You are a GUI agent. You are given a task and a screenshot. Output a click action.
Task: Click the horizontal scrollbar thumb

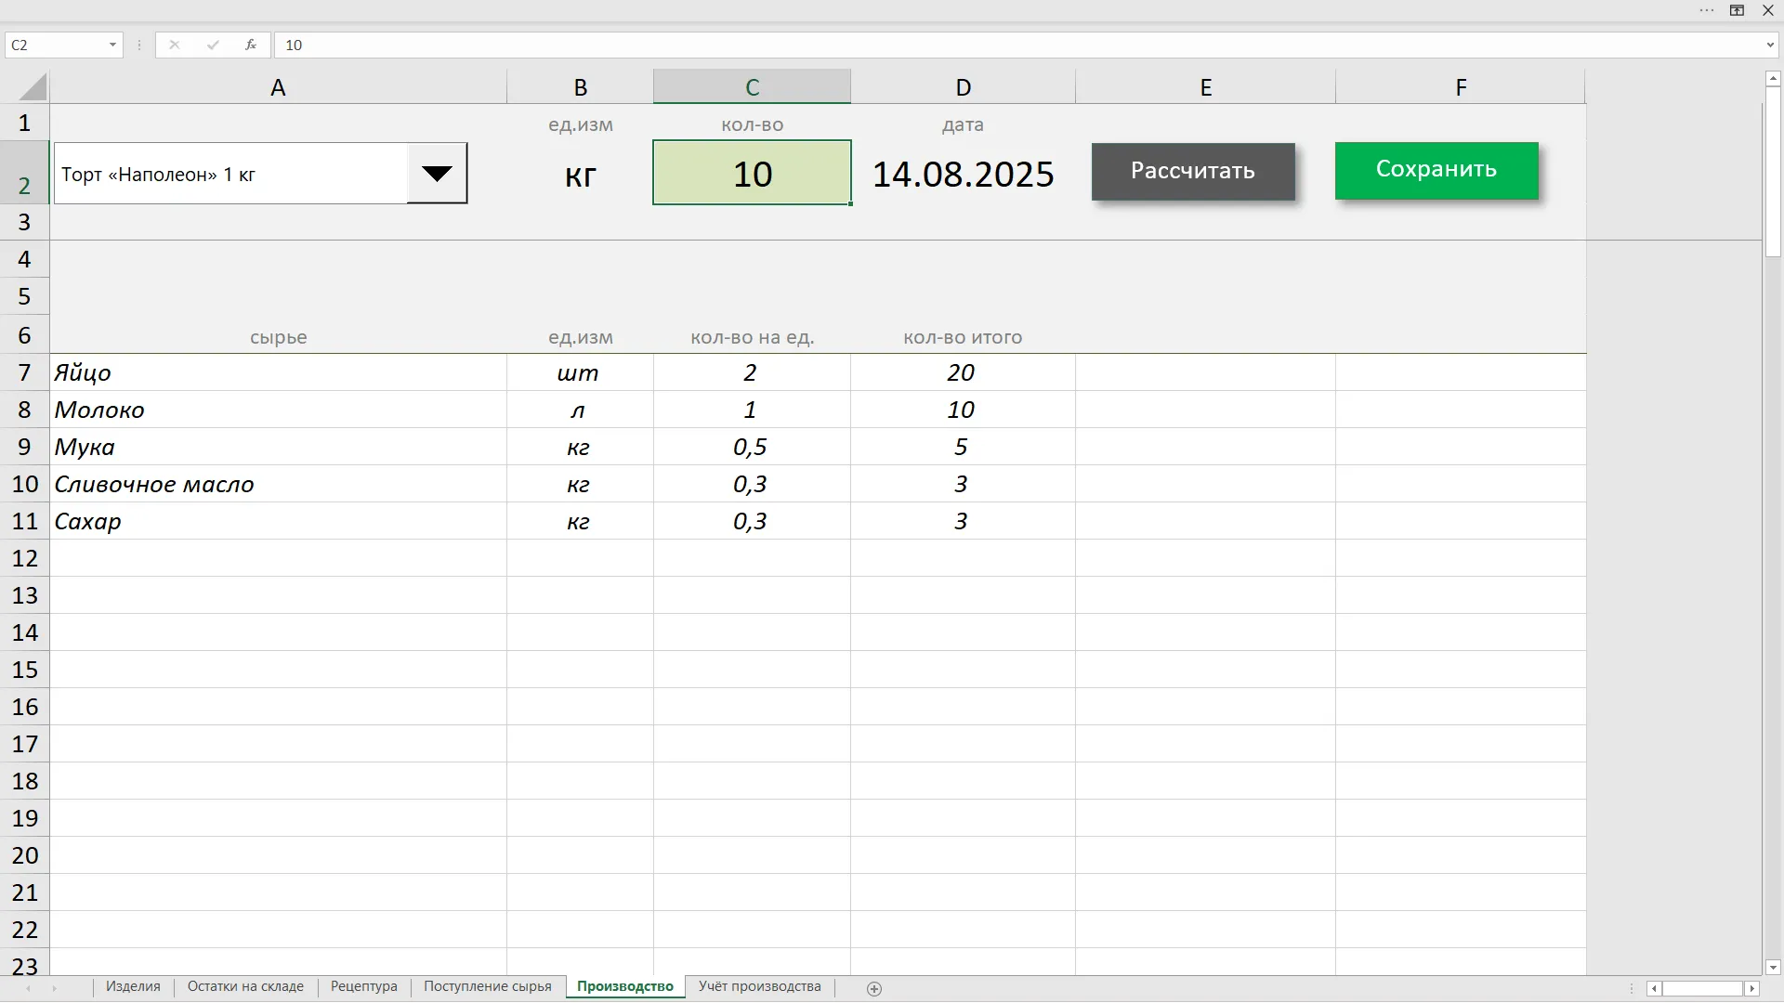[1702, 989]
